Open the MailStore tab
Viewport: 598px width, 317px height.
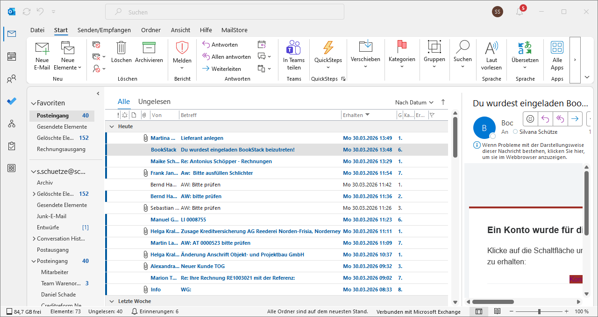pyautogui.click(x=234, y=30)
